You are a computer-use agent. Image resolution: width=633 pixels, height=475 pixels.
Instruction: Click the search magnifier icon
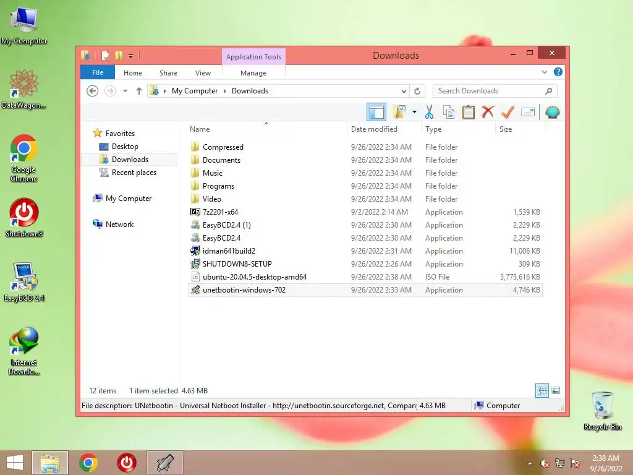click(549, 91)
